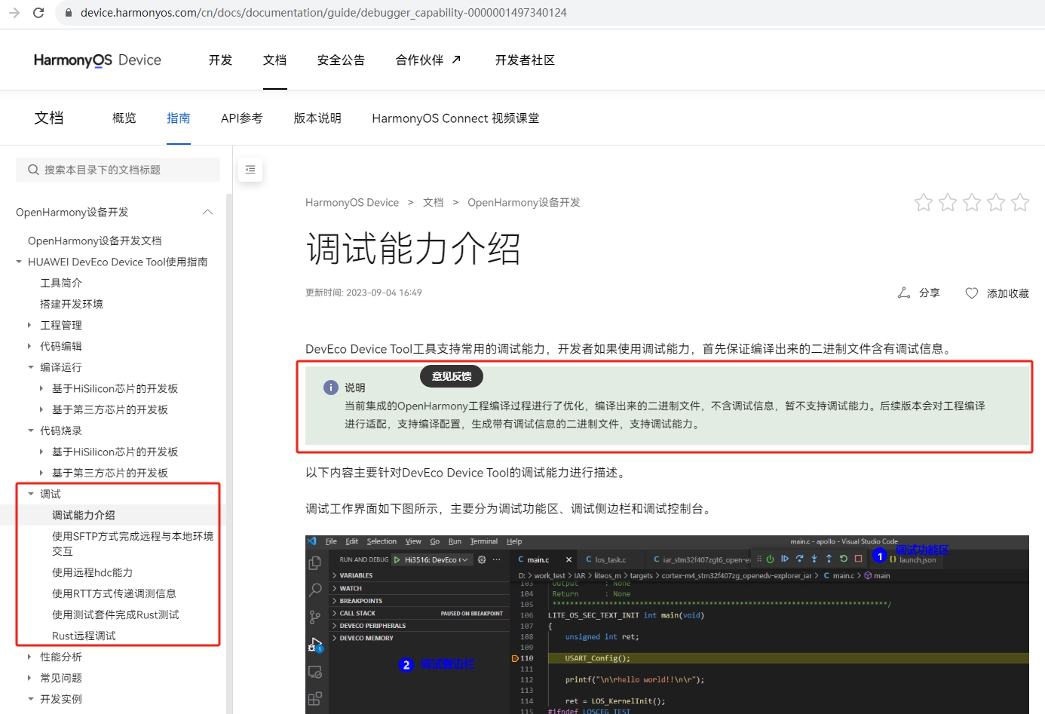Rate the page with third star
Screen dimensions: 1045x714
[x=972, y=202]
